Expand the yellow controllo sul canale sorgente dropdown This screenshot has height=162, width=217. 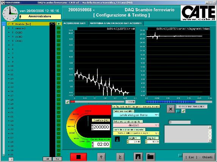click(x=136, y=133)
